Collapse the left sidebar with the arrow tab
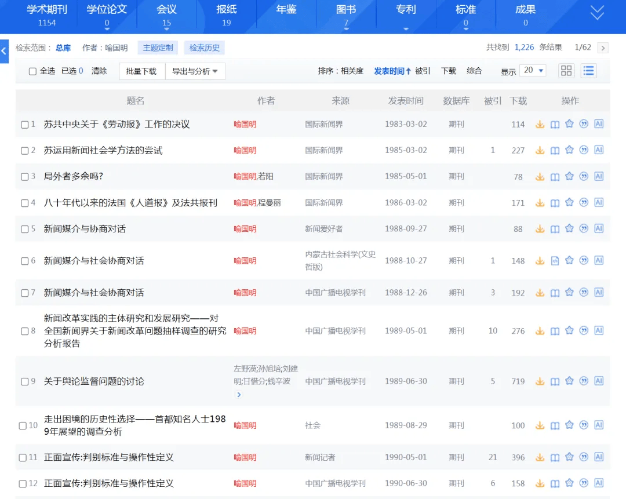The image size is (626, 499). 4,51
